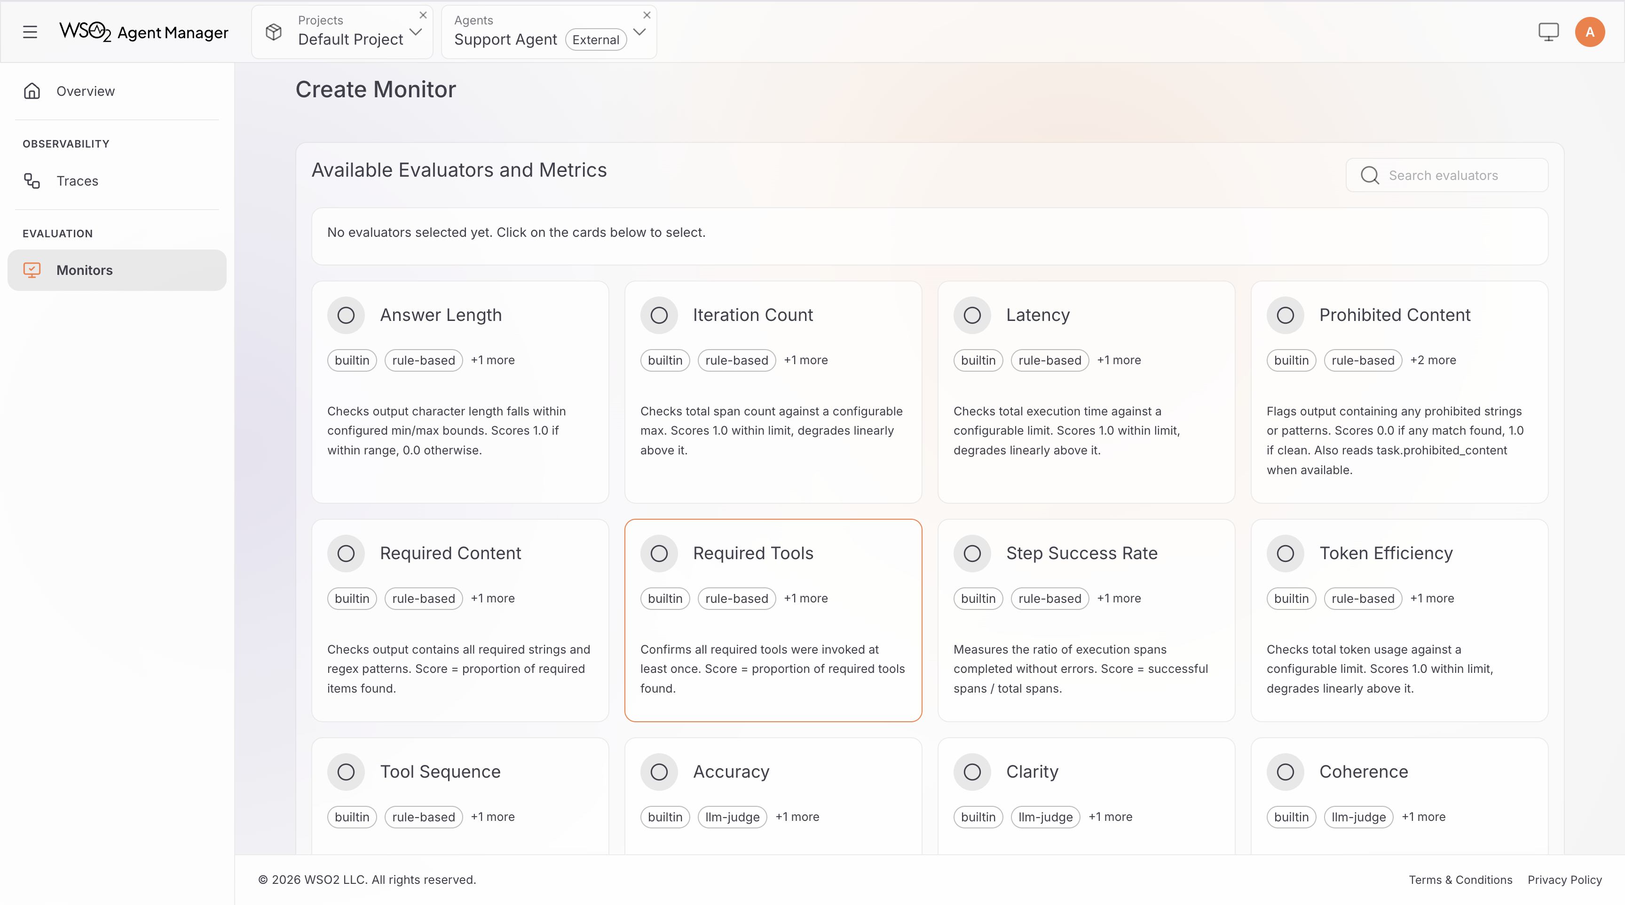Open the user avatar menu
This screenshot has height=905, width=1625.
[1590, 32]
